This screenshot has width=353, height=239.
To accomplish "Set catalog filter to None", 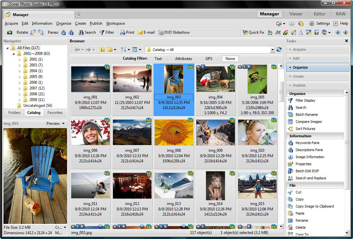I will pyautogui.click(x=230, y=59).
